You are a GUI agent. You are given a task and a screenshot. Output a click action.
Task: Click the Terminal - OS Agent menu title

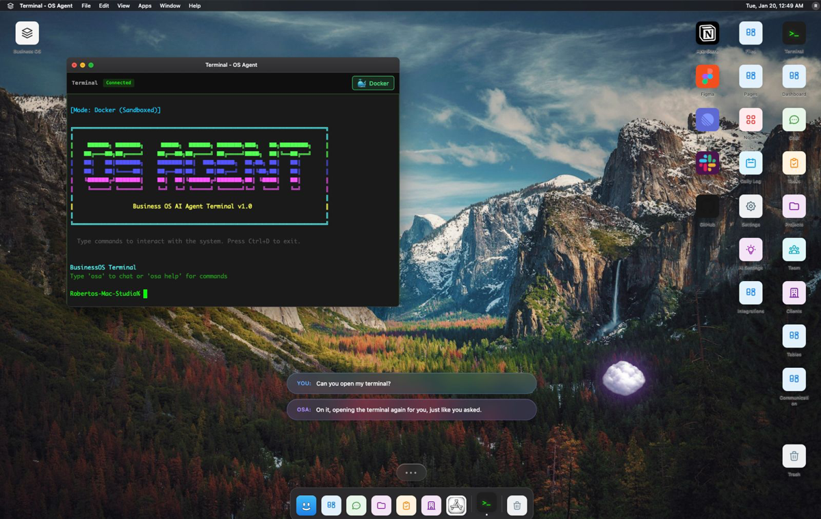pyautogui.click(x=47, y=5)
